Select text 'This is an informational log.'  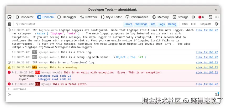tap(72, 62)
